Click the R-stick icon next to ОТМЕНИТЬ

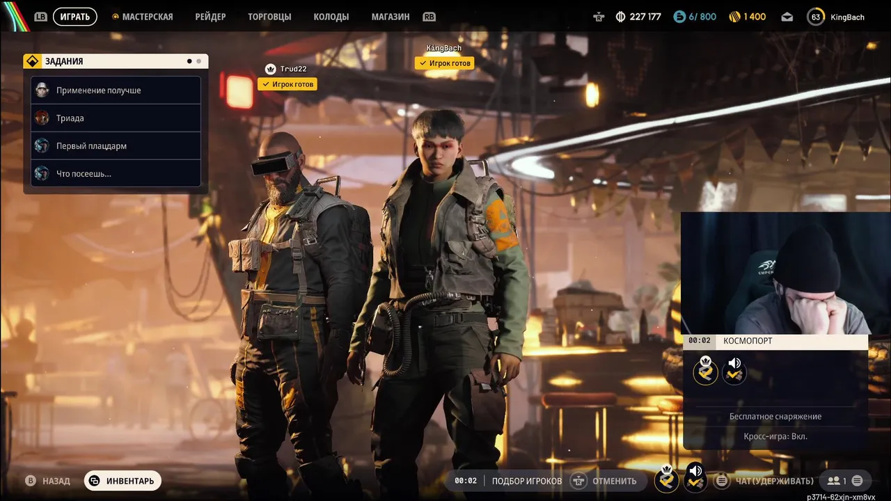click(578, 481)
